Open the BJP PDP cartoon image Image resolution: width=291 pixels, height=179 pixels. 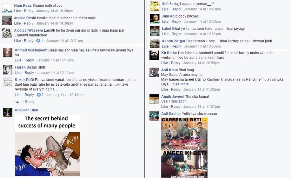tap(47, 145)
